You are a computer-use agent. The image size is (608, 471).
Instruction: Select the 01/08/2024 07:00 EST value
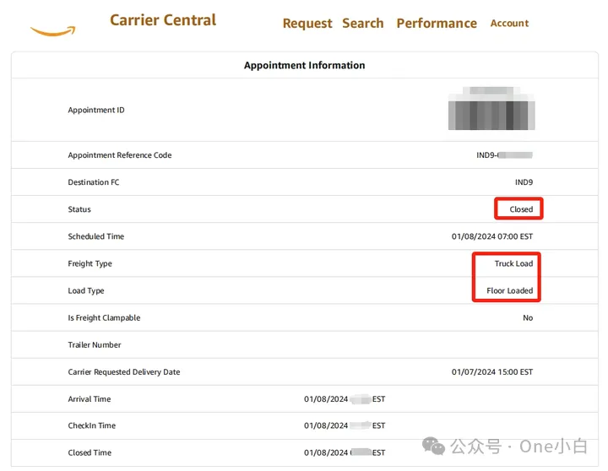492,236
